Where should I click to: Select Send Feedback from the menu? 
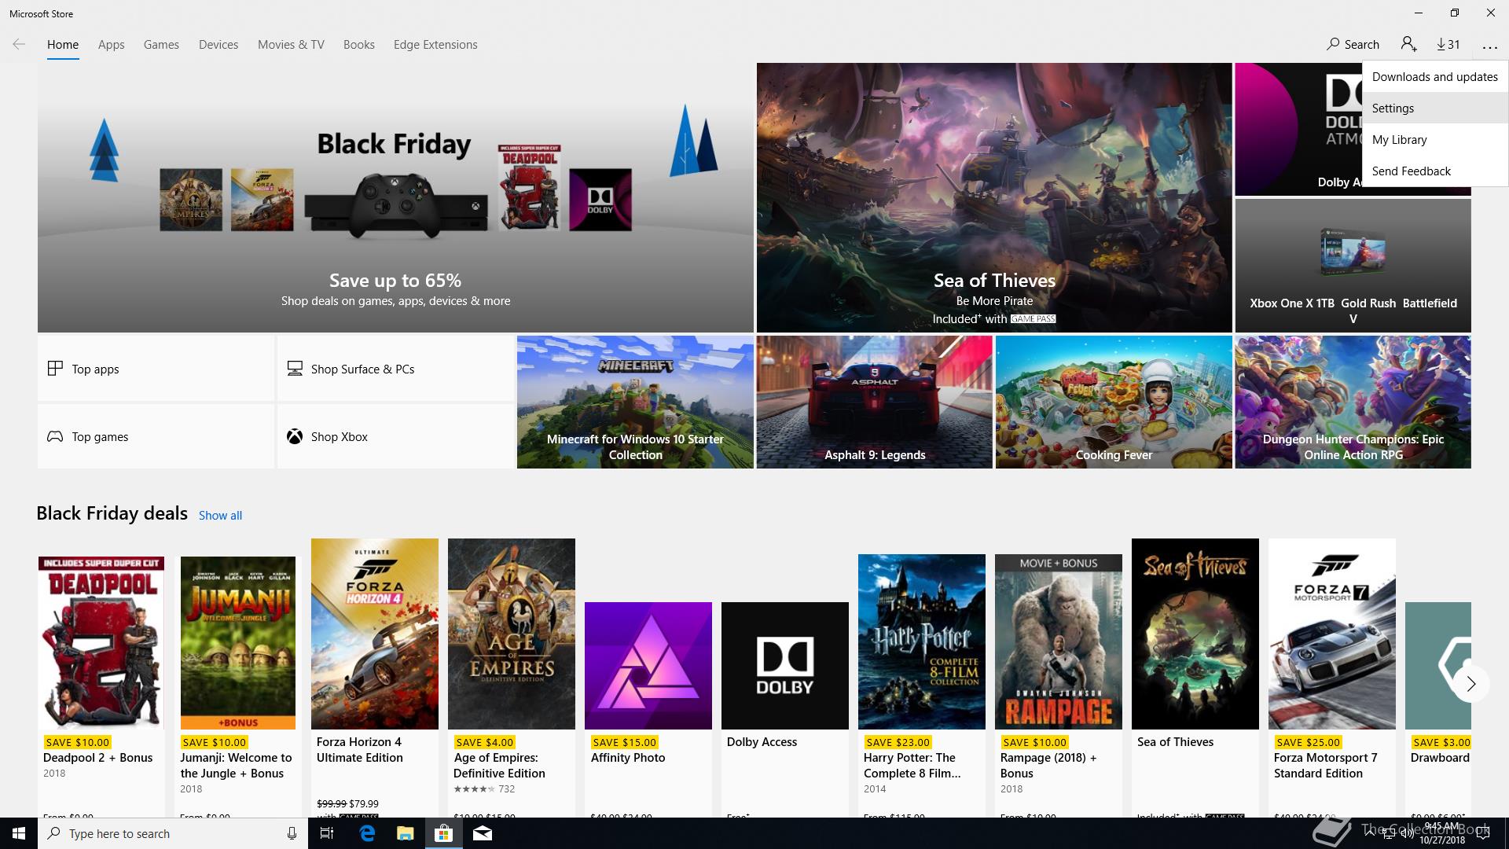click(x=1435, y=171)
